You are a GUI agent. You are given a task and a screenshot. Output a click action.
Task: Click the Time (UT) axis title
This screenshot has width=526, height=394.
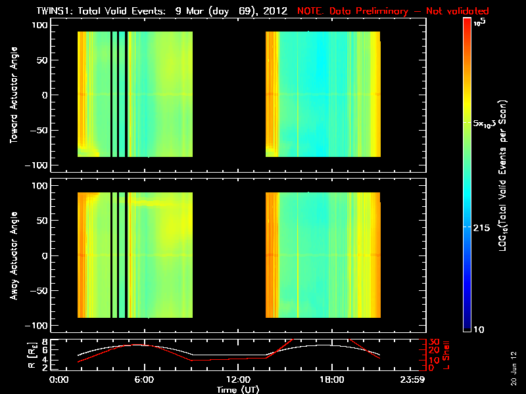tap(238, 389)
